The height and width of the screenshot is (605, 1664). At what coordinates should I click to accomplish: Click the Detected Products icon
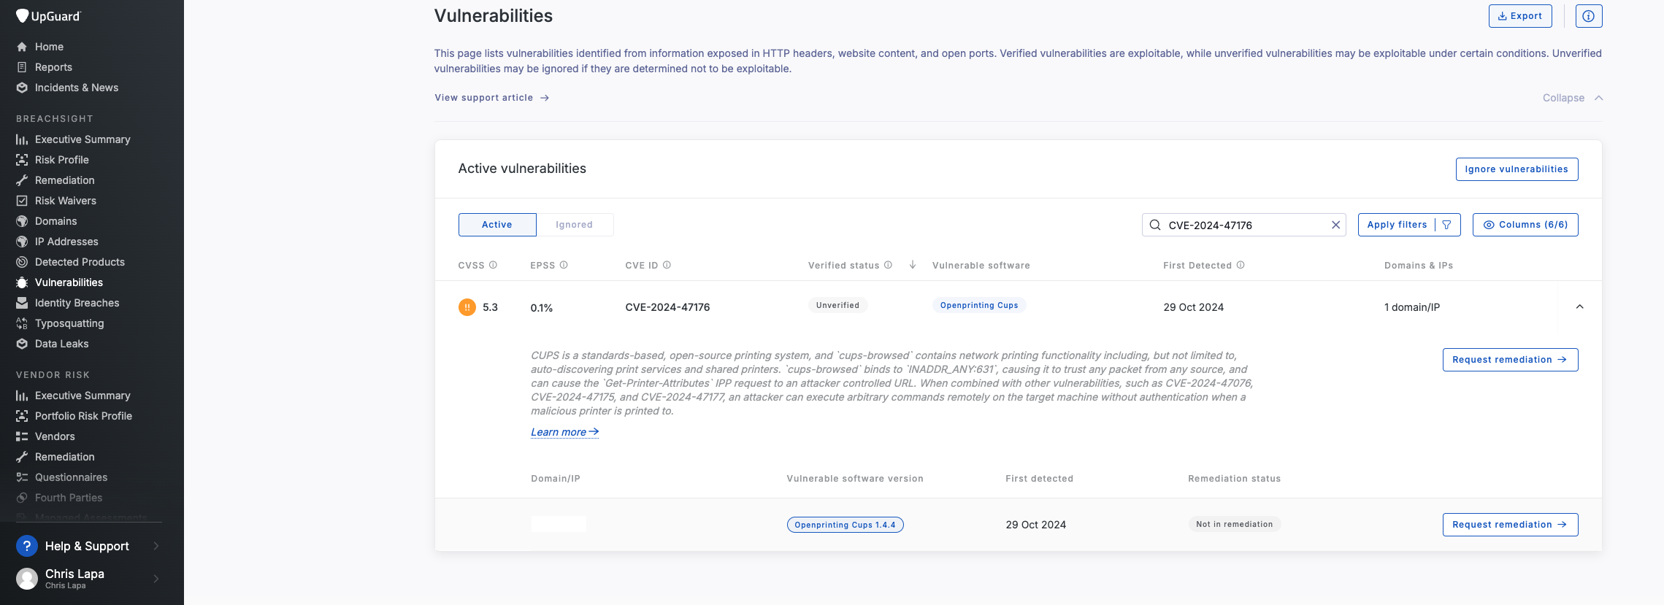pyautogui.click(x=22, y=262)
